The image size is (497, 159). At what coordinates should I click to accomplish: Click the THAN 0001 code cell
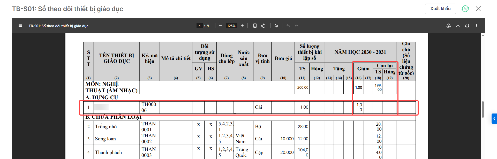coord(149,127)
